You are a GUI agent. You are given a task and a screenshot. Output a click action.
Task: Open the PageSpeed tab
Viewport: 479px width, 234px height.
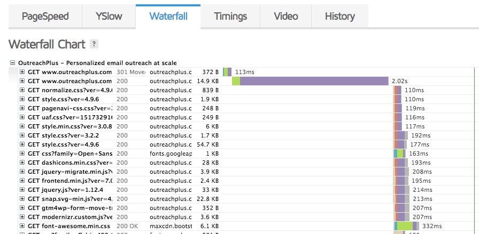(x=45, y=16)
